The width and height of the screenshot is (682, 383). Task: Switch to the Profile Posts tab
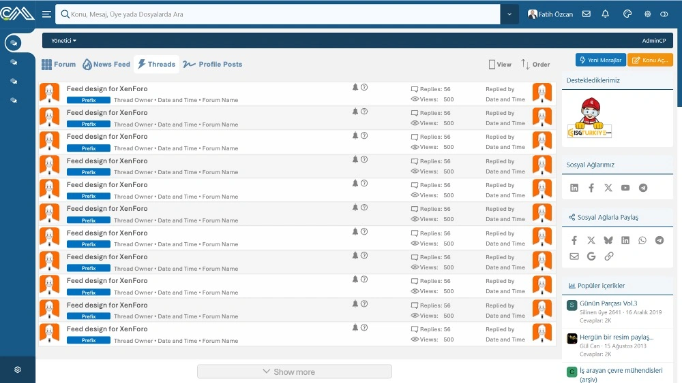tap(213, 65)
